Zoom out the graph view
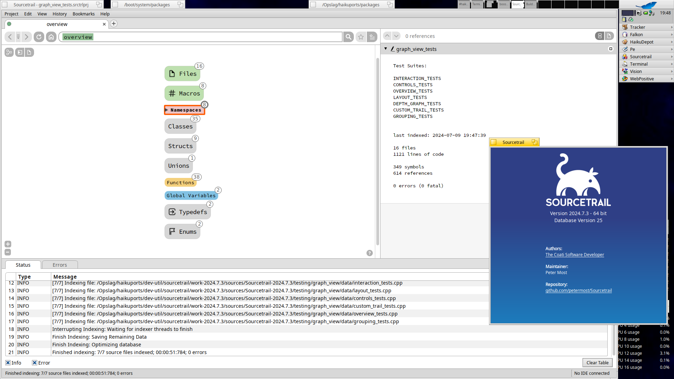 [8, 252]
